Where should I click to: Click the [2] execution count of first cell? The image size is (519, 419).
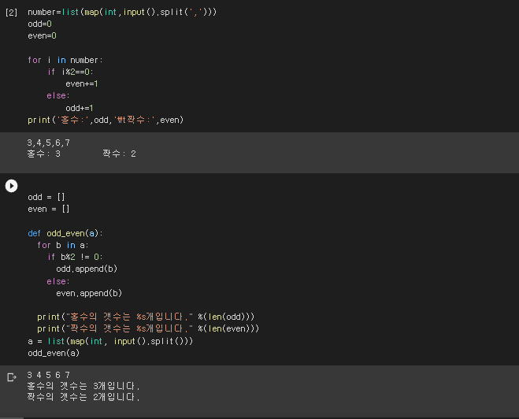pyautogui.click(x=11, y=13)
